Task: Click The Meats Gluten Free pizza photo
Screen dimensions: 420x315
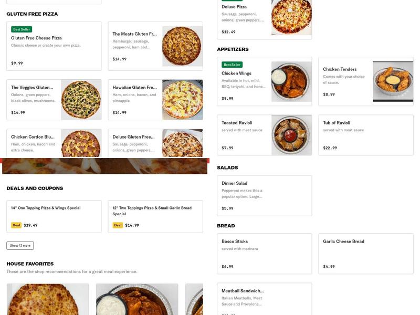Action: click(x=183, y=47)
